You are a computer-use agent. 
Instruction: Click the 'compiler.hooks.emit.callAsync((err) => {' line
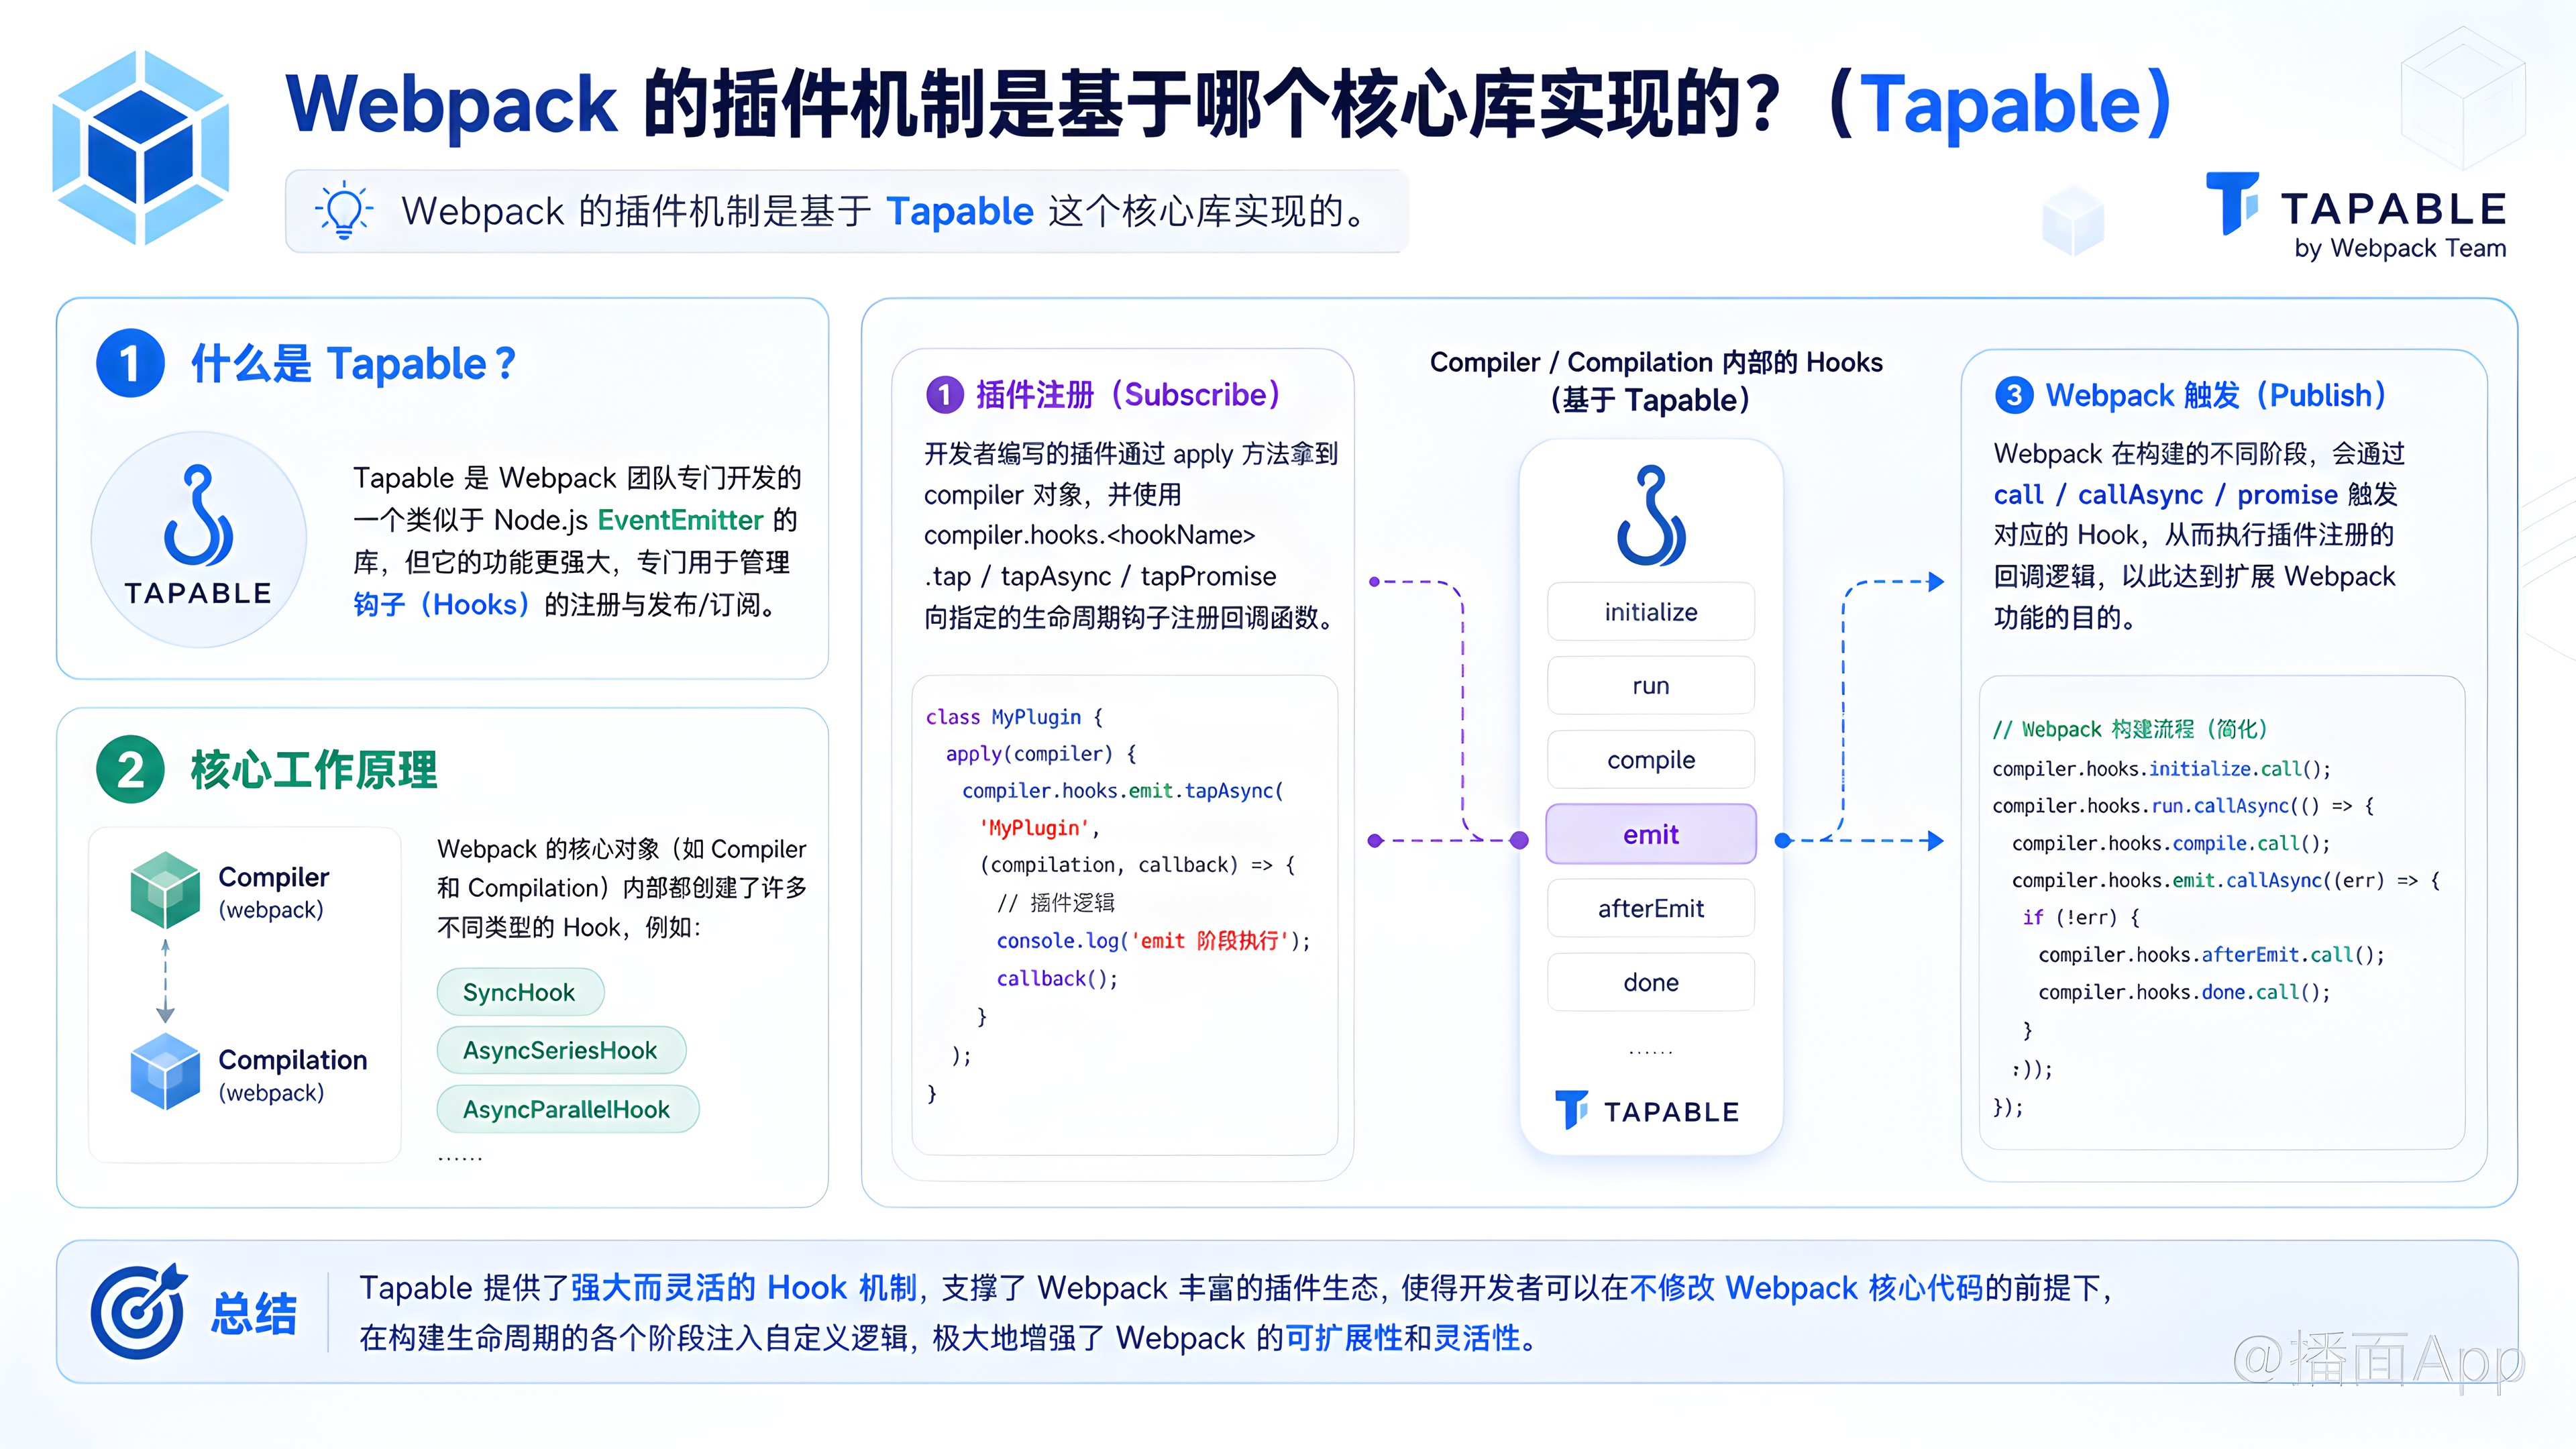[2226, 881]
